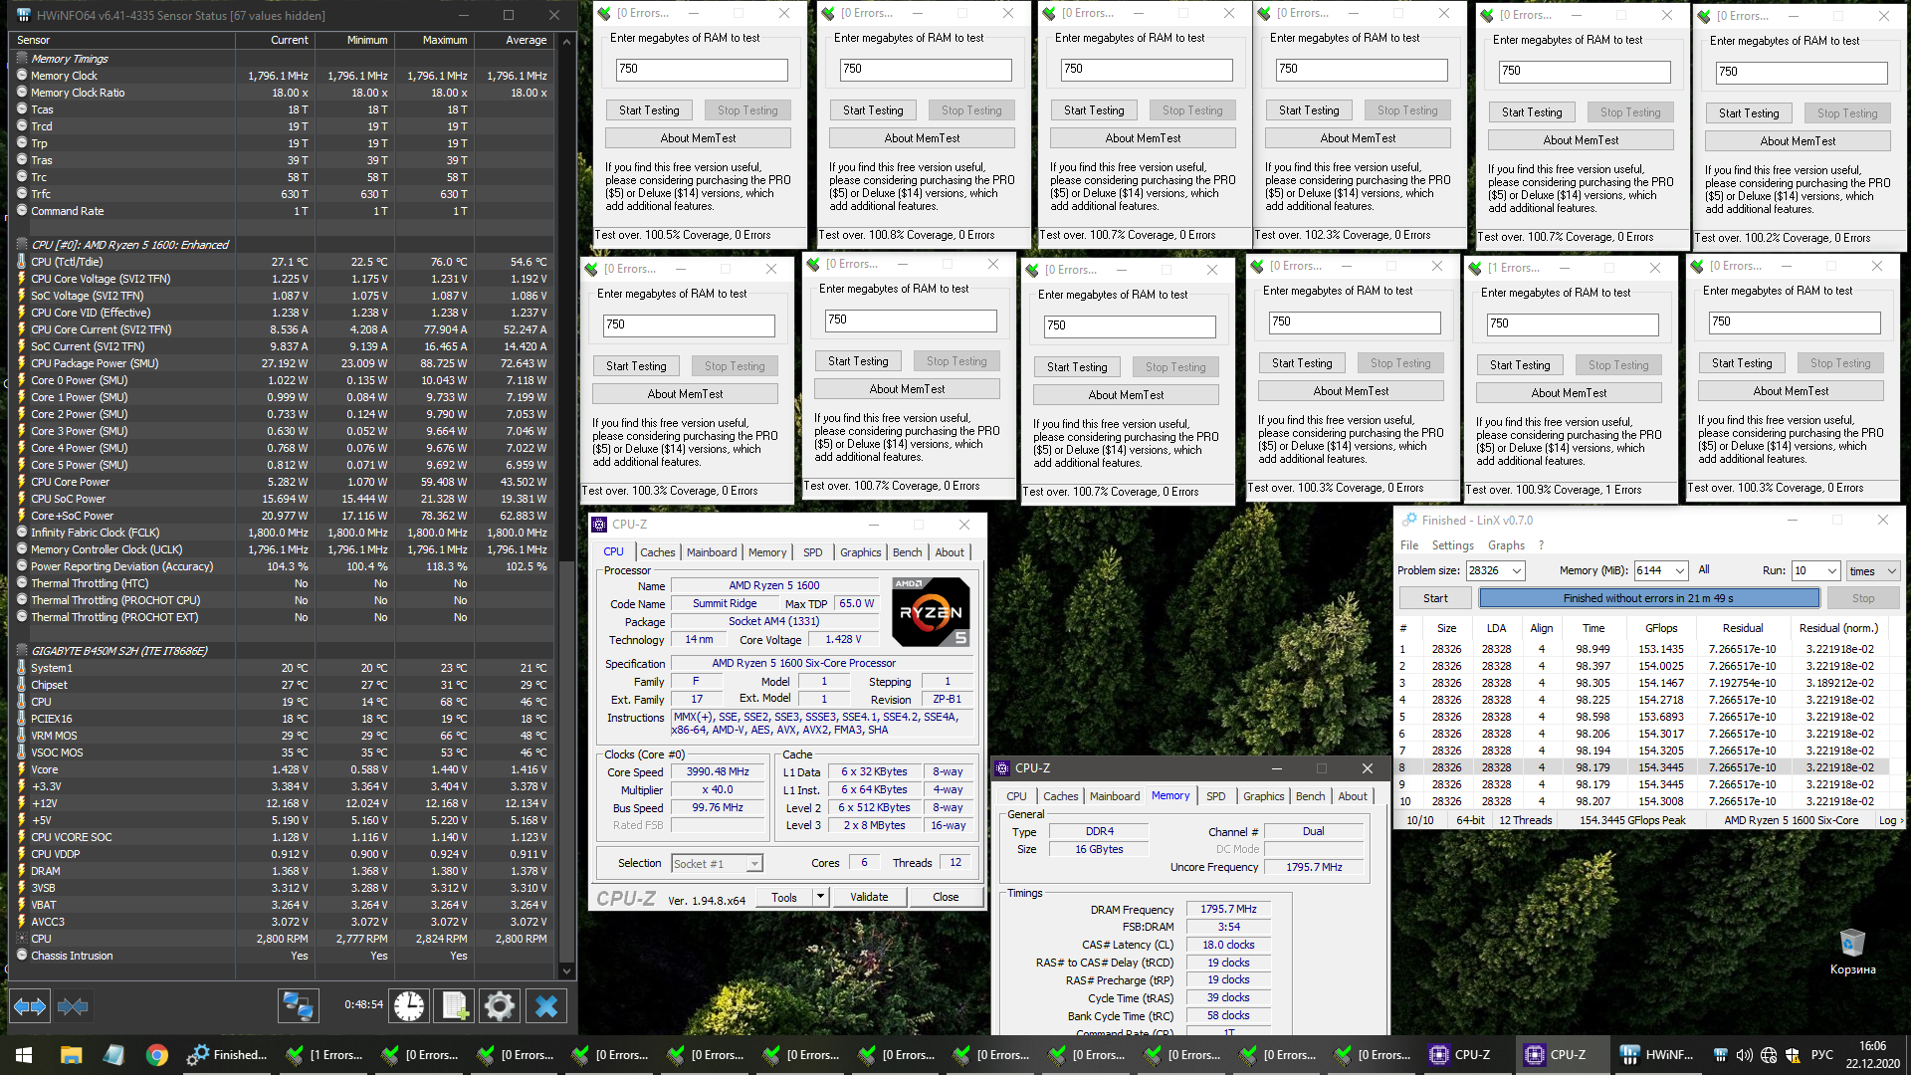Open HWiNFO remote network monitors icon
The height and width of the screenshot is (1075, 1911).
(298, 1006)
